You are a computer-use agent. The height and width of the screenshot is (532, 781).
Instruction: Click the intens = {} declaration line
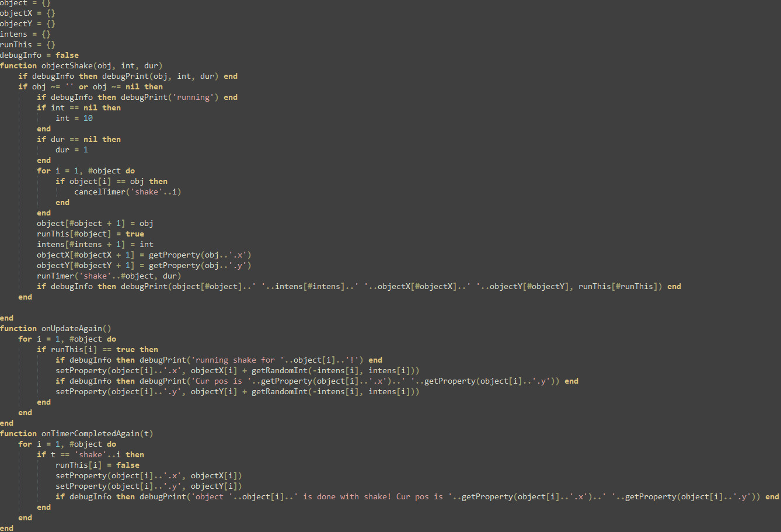[25, 34]
